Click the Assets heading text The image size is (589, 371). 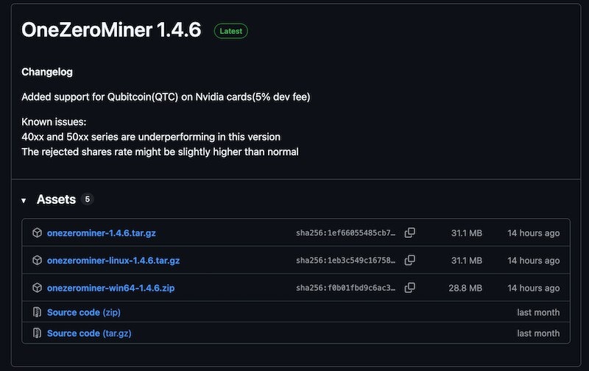coord(56,199)
